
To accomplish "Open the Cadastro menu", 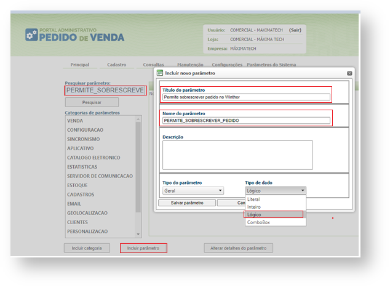I will pyautogui.click(x=116, y=65).
